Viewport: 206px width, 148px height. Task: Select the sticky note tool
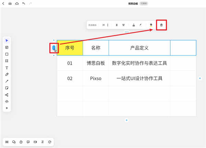(x=7, y=88)
